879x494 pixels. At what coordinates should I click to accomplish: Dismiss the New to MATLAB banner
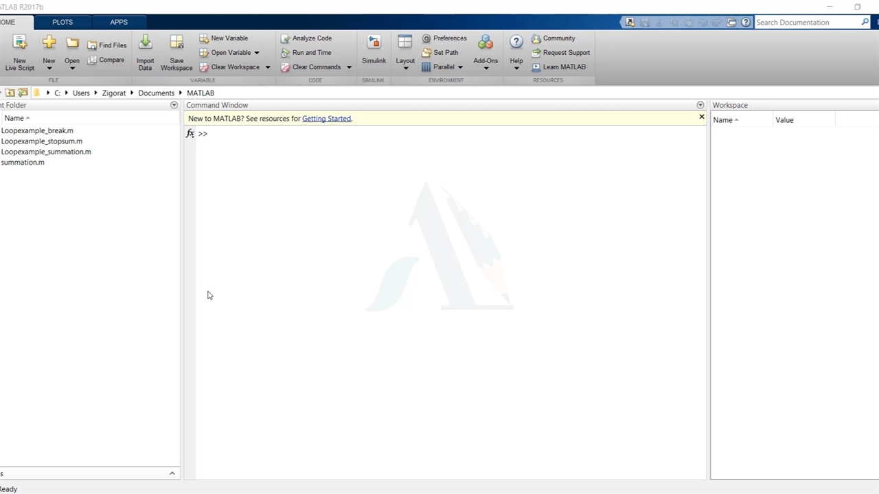tap(702, 117)
